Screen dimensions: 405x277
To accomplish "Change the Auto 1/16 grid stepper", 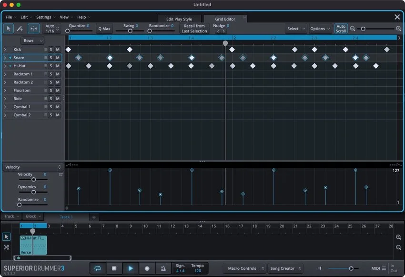I will [58, 29].
